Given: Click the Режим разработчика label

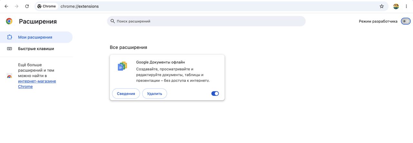Looking at the screenshot, I should [378, 21].
